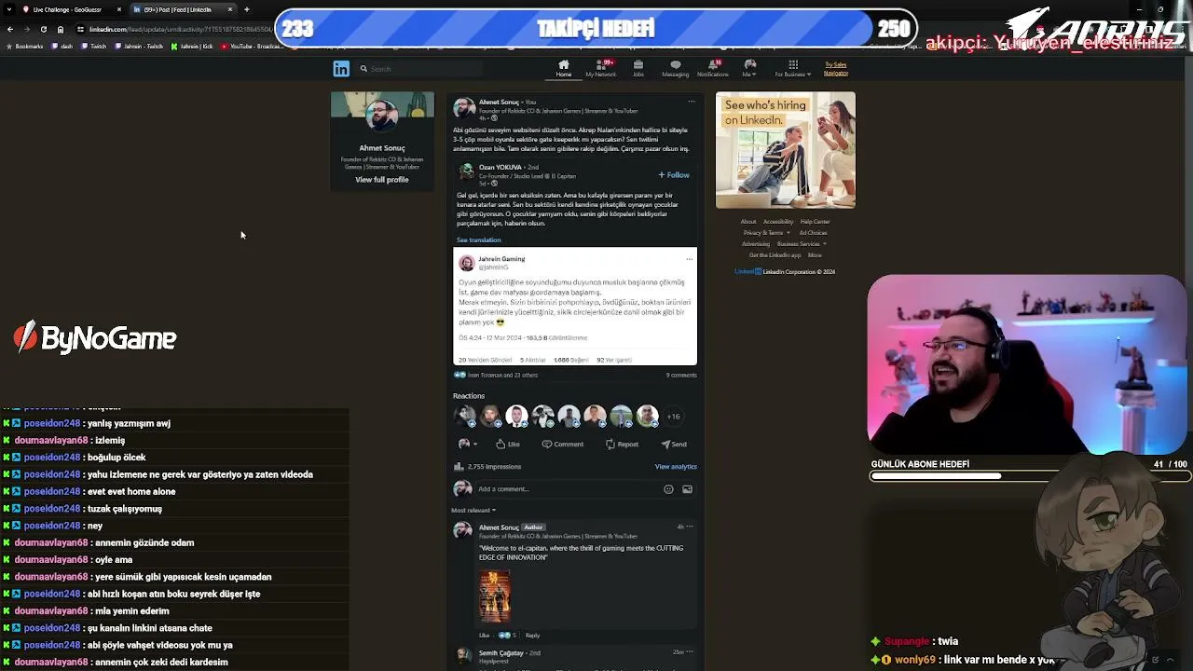This screenshot has width=1193, height=671.
Task: Open the dash bookmark
Action: point(62,46)
